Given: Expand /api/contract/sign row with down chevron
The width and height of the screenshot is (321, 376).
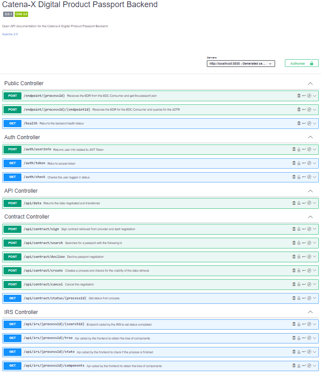Looking at the screenshot, I should (314, 229).
